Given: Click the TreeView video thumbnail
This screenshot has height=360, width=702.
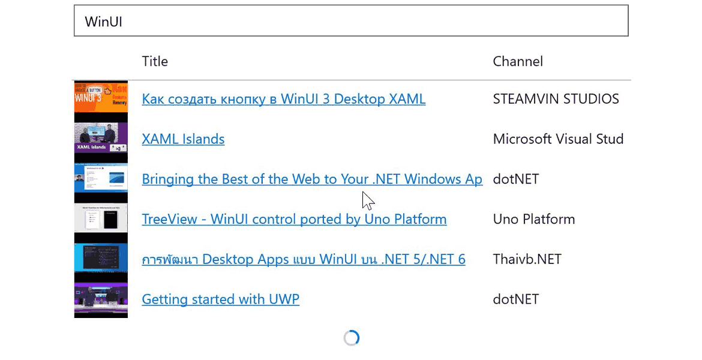Looking at the screenshot, I should pyautogui.click(x=101, y=218).
